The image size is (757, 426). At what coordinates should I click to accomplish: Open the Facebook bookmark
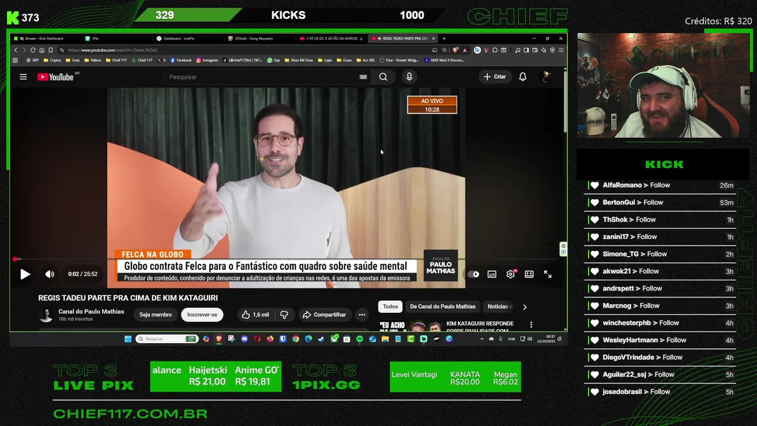click(x=181, y=60)
